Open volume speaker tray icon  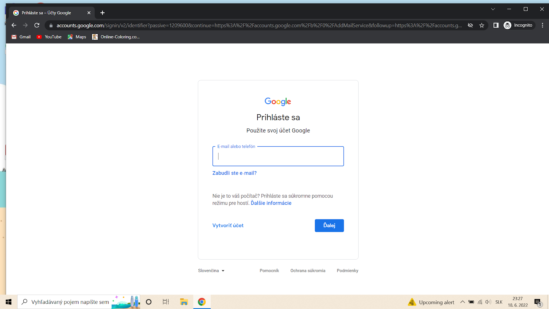coord(488,302)
